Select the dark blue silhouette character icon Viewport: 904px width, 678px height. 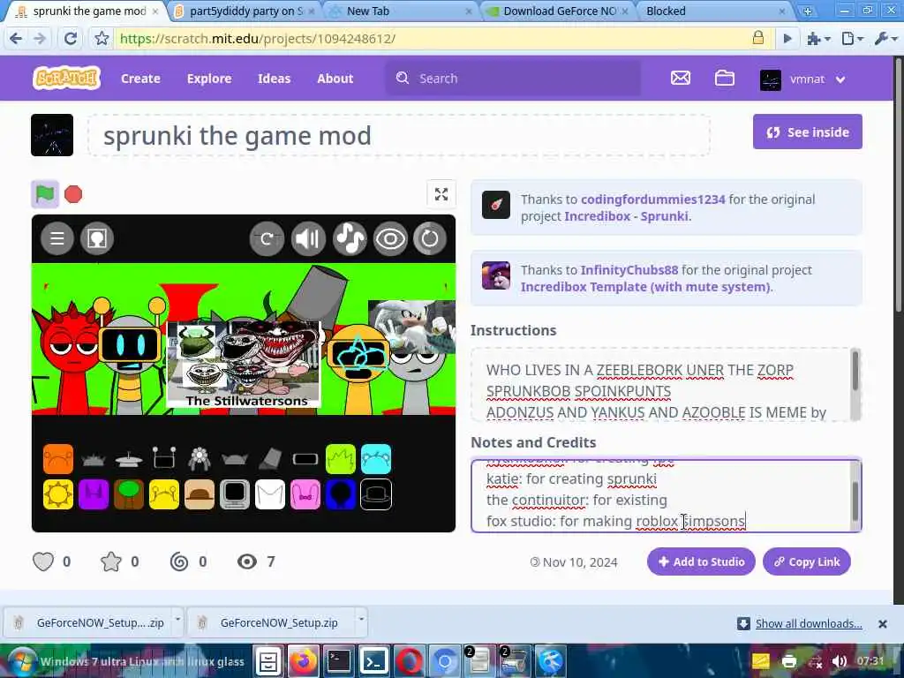(341, 494)
